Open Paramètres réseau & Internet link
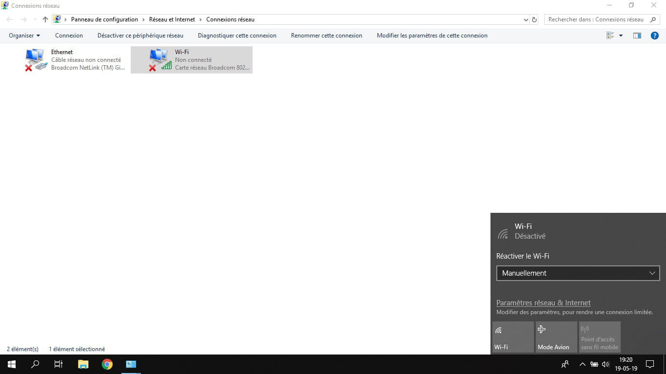This screenshot has height=374, width=666. pos(543,303)
